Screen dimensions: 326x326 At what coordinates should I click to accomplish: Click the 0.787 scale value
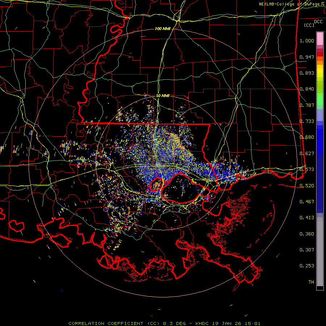tap(307, 105)
